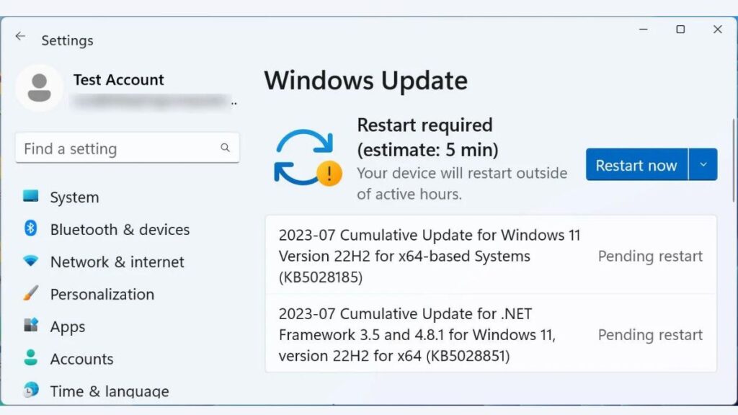The width and height of the screenshot is (738, 415).
Task: Click the vertical scrollbar on right edge
Action: pos(733,161)
